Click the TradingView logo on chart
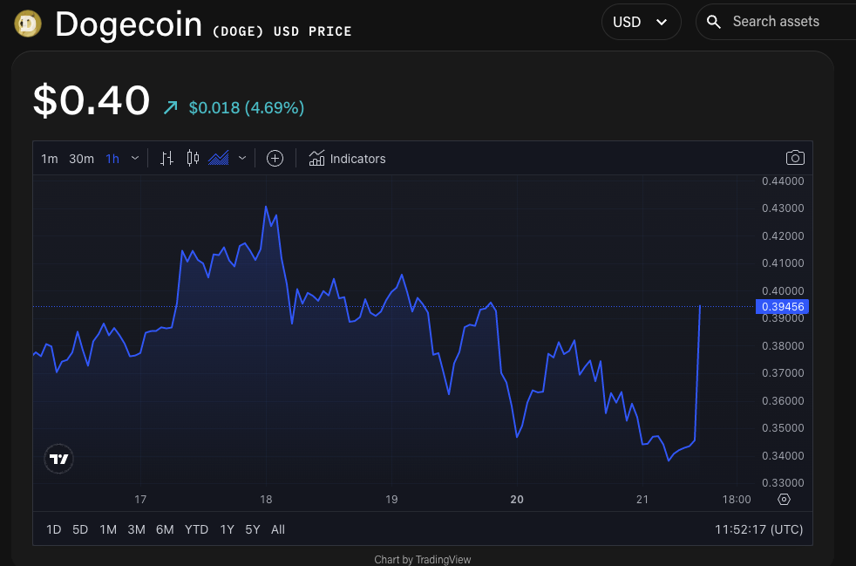Screen dimensions: 856x566 tap(59, 459)
